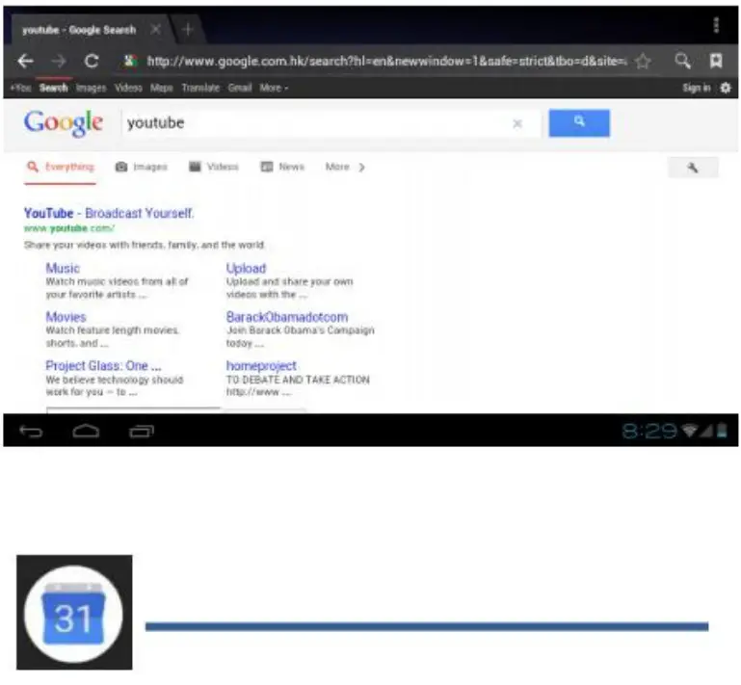This screenshot has height=685, width=741.
Task: Click the site favicon in the address bar
Action: (x=129, y=61)
